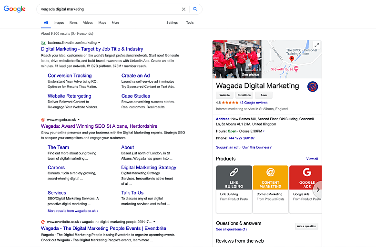Click the Wagada round logo in the knowledge panel
The width and height of the screenshot is (376, 247).
[313, 86]
